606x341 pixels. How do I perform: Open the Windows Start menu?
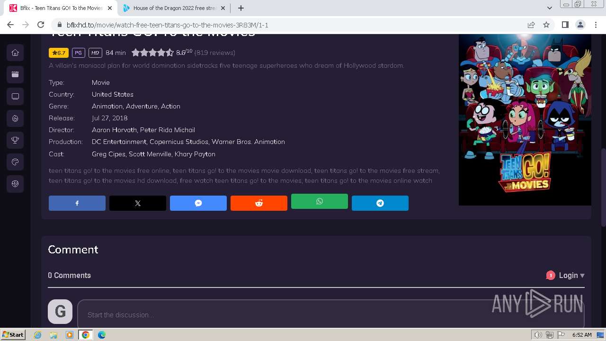coord(13,334)
